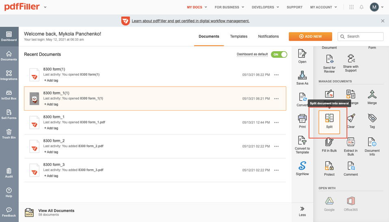Switch to the Templates tab
Image resolution: width=389 pixels, height=222 pixels.
(x=239, y=36)
